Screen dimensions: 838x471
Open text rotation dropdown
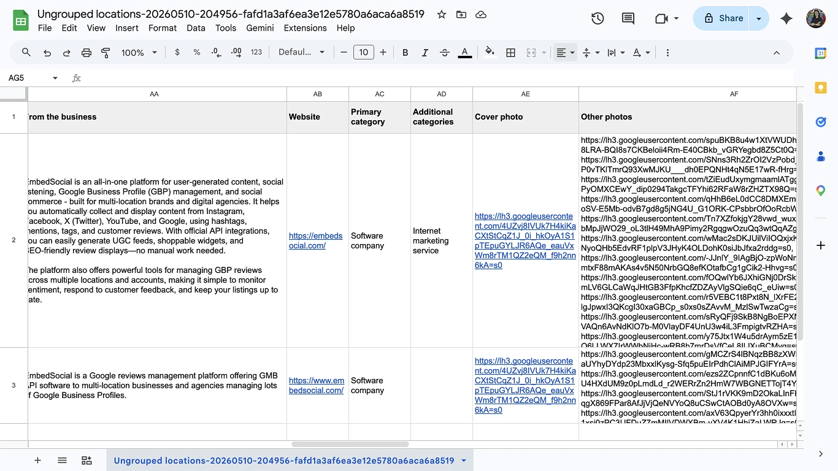[x=641, y=53]
